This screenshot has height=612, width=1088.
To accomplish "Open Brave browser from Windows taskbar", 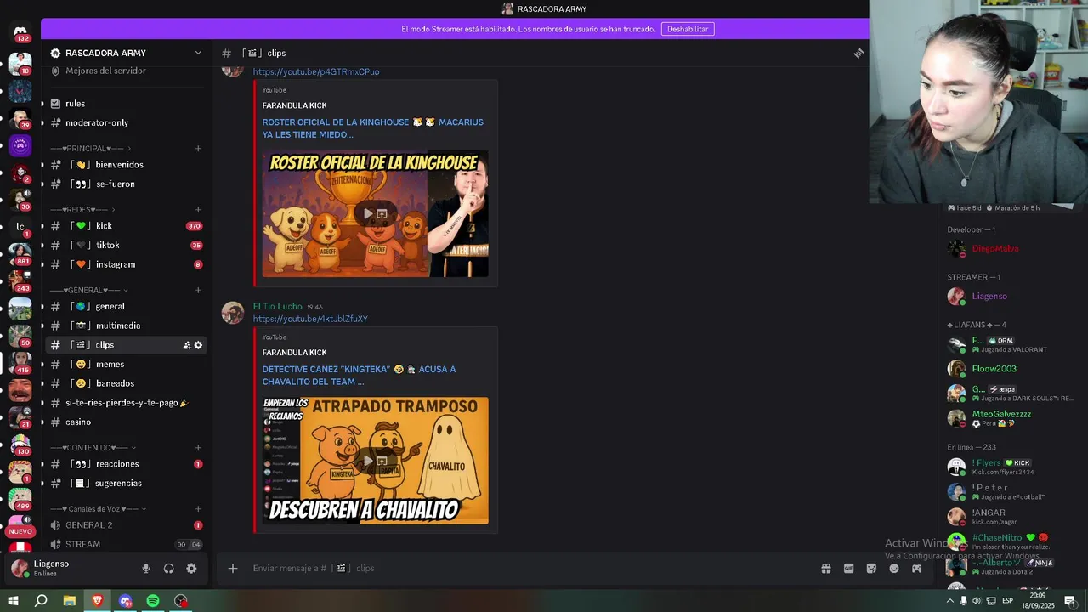I will pyautogui.click(x=97, y=601).
